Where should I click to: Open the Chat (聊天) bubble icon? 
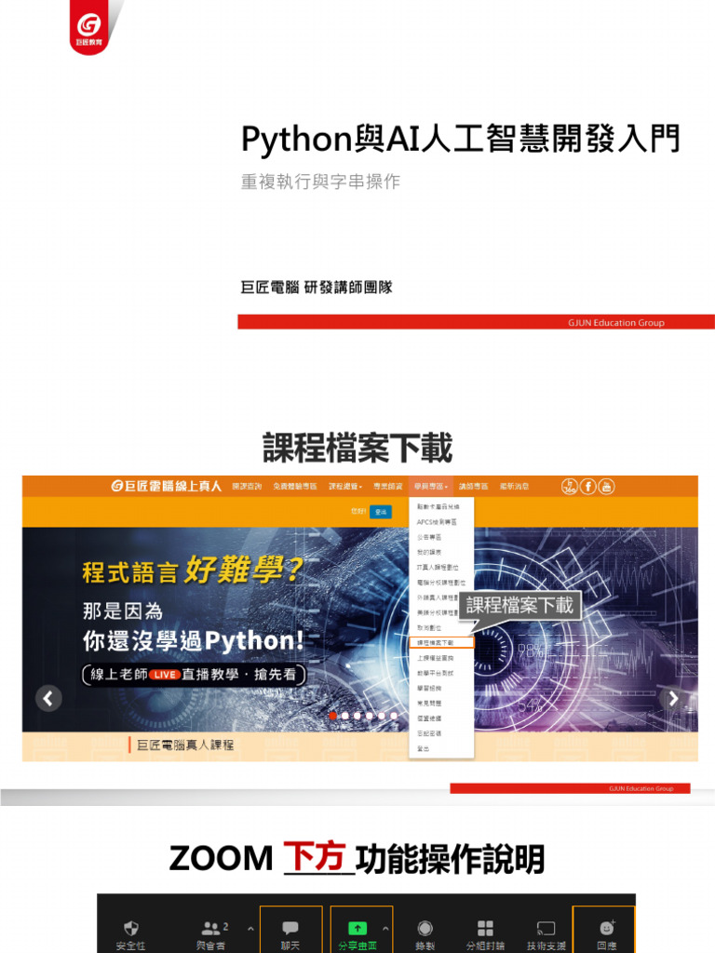click(x=290, y=928)
